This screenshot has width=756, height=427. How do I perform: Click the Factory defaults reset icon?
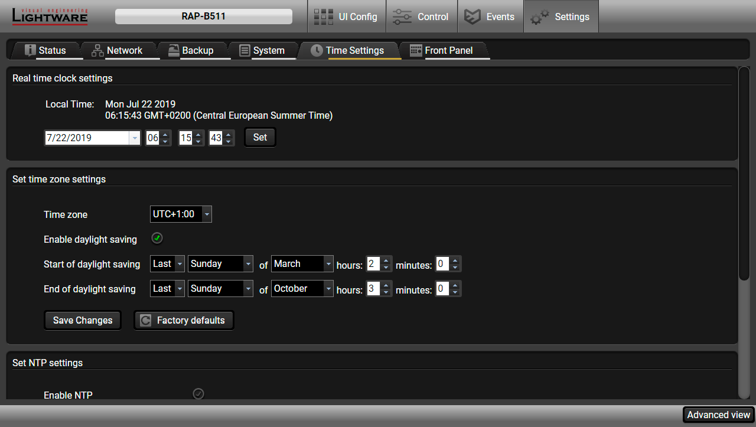[145, 320]
